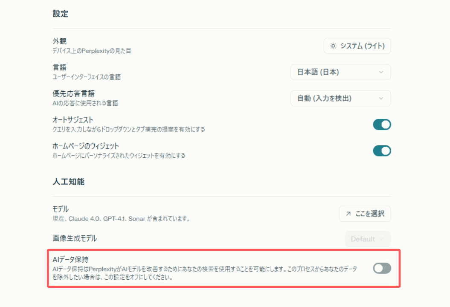Click the AIデータ保持 label
The height and width of the screenshot is (307, 450).
(x=71, y=260)
